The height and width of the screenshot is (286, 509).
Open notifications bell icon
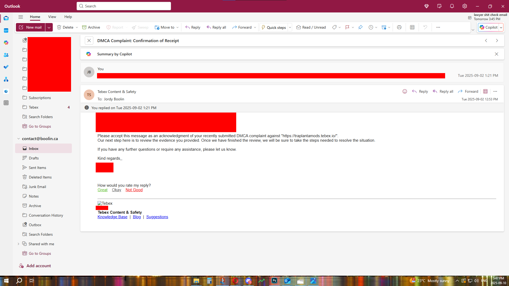[x=452, y=6]
